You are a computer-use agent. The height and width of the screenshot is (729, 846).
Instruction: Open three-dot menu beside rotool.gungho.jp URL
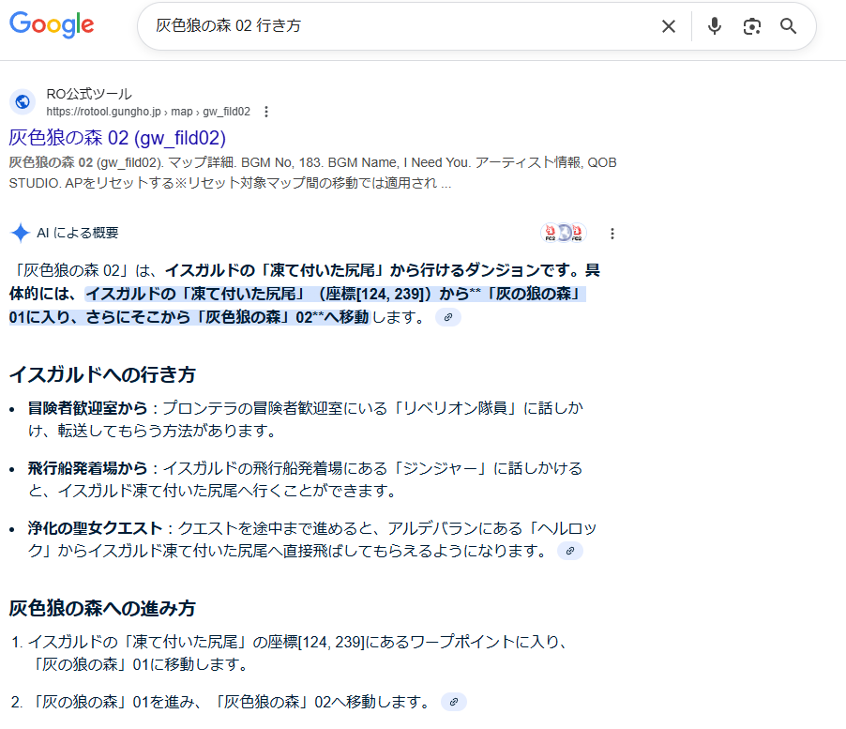266,112
